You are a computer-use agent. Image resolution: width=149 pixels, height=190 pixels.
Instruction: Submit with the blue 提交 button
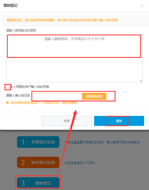coord(119,121)
